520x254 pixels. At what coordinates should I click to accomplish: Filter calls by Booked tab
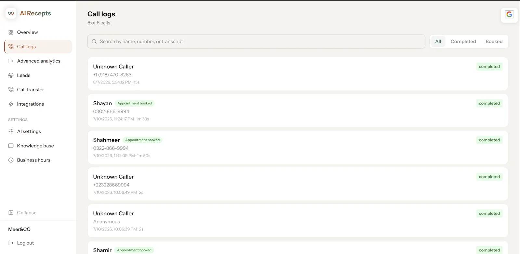[x=494, y=42]
